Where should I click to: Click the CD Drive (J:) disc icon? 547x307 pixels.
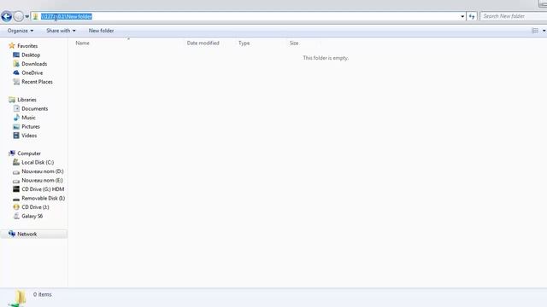[16, 207]
